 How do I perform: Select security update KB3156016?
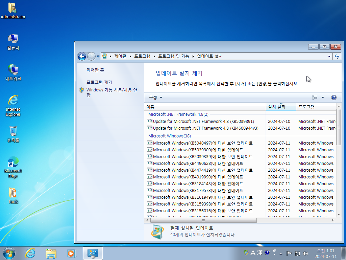click(x=241, y=211)
